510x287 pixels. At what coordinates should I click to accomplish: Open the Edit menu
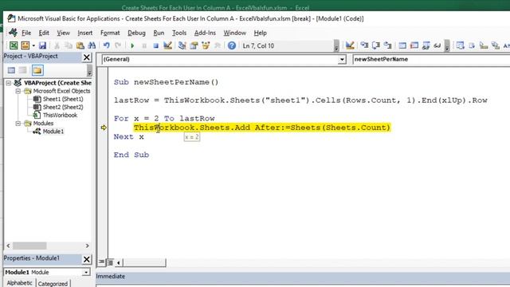pos(44,33)
